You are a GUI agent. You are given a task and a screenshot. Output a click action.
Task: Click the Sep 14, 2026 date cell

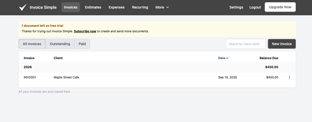(227, 77)
